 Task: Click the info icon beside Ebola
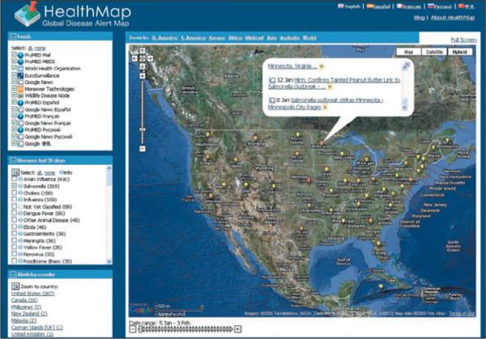point(20,227)
